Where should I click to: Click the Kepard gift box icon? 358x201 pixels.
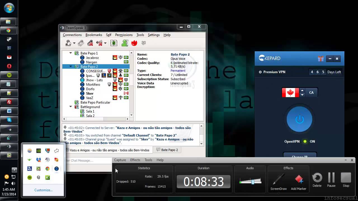[321, 59]
